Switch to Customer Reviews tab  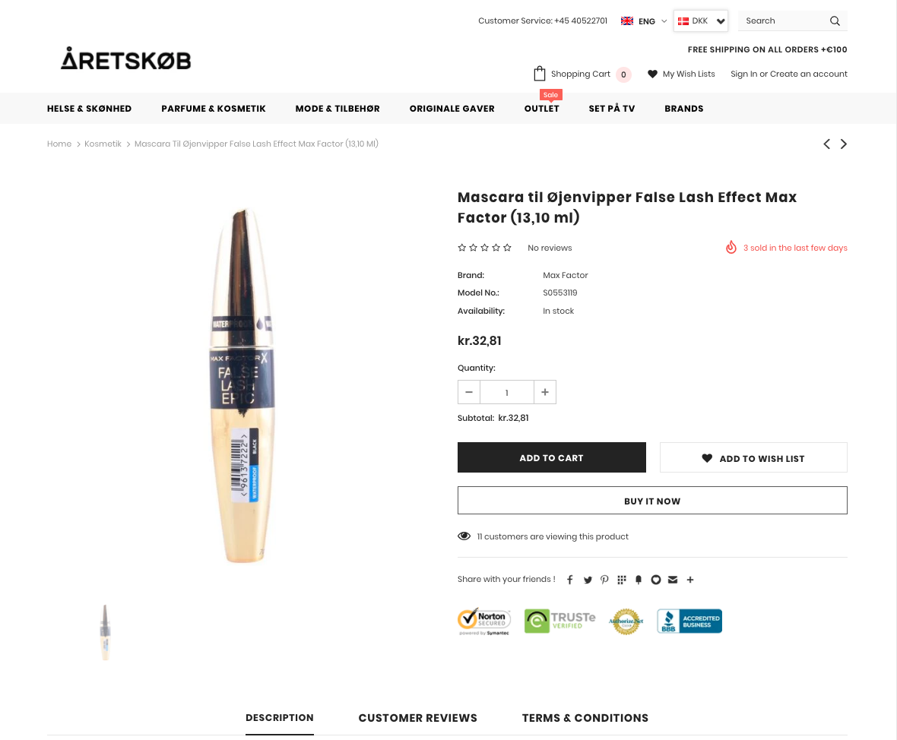pos(417,718)
